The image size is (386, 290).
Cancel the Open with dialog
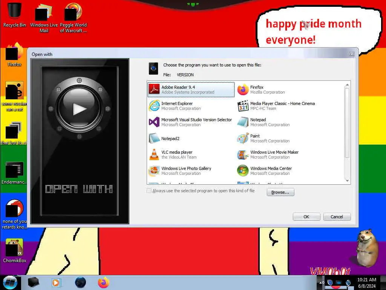(x=337, y=217)
